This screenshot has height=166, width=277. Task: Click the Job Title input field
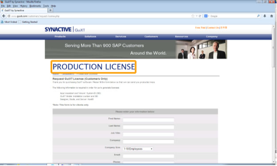[148, 134]
